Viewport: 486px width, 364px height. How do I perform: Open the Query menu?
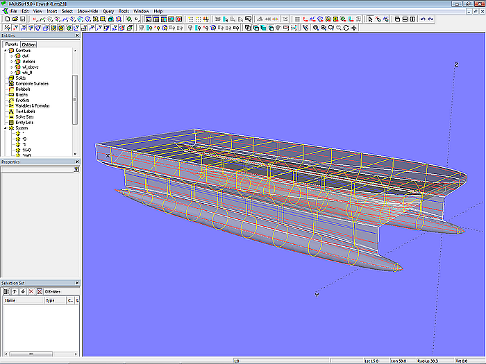coord(108,12)
